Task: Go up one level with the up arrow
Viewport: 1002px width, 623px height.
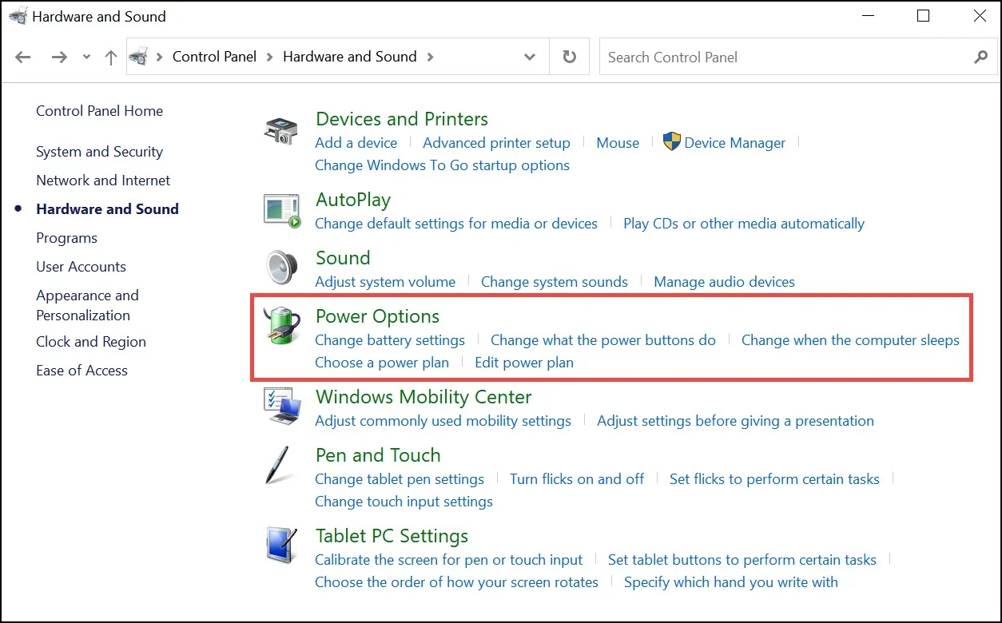Action: (111, 57)
